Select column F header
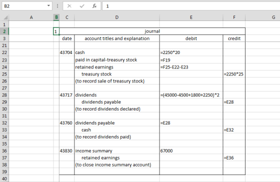280x182 pixels. [x=234, y=17]
